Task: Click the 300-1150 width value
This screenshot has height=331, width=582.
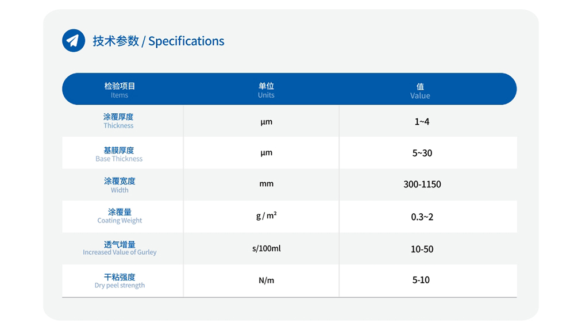Action: pyautogui.click(x=422, y=184)
